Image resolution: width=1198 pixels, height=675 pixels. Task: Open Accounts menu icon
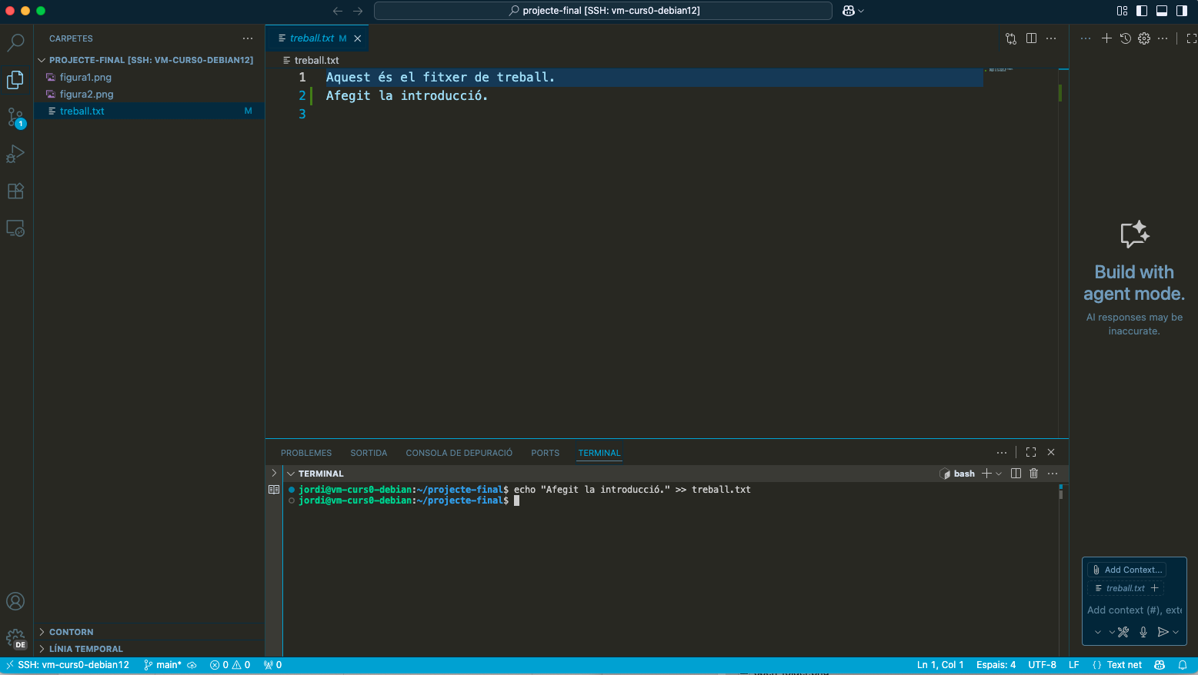(x=15, y=601)
